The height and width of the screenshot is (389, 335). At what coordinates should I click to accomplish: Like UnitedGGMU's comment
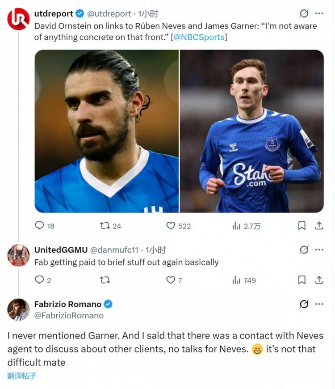(171, 280)
